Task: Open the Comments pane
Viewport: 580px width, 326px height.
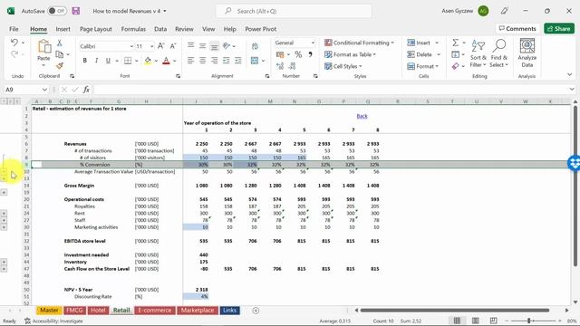Action: point(517,28)
